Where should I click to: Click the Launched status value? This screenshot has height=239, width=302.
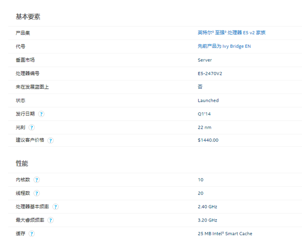click(x=208, y=100)
